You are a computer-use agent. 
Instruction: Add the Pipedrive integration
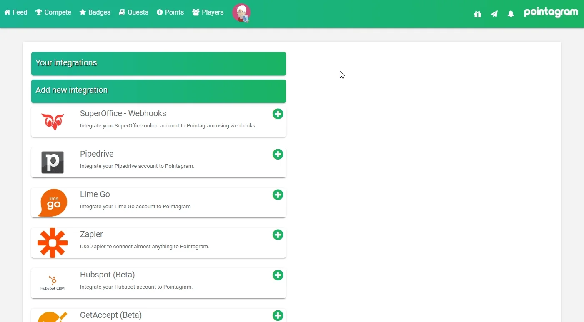(278, 155)
